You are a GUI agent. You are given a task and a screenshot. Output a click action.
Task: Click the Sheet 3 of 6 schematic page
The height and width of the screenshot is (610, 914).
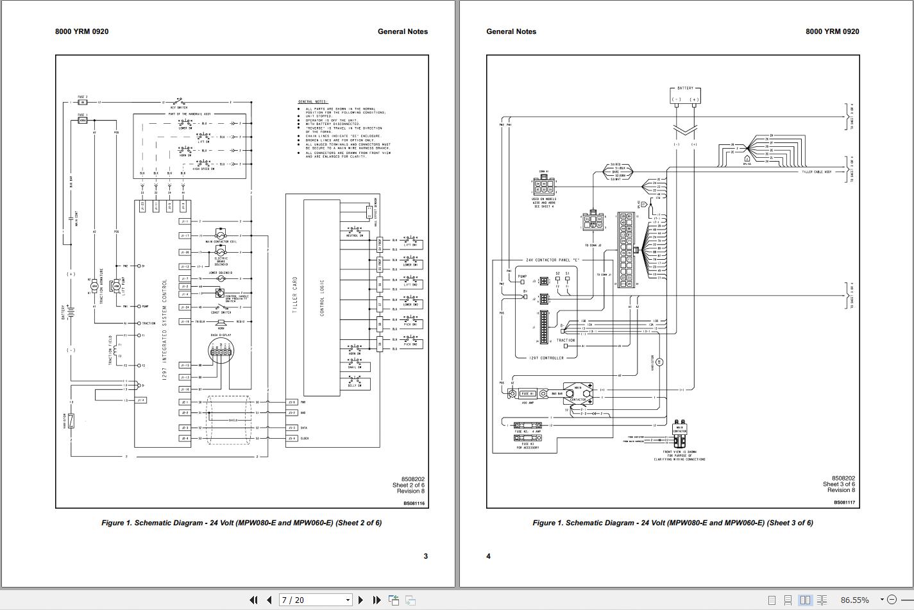tap(673, 282)
